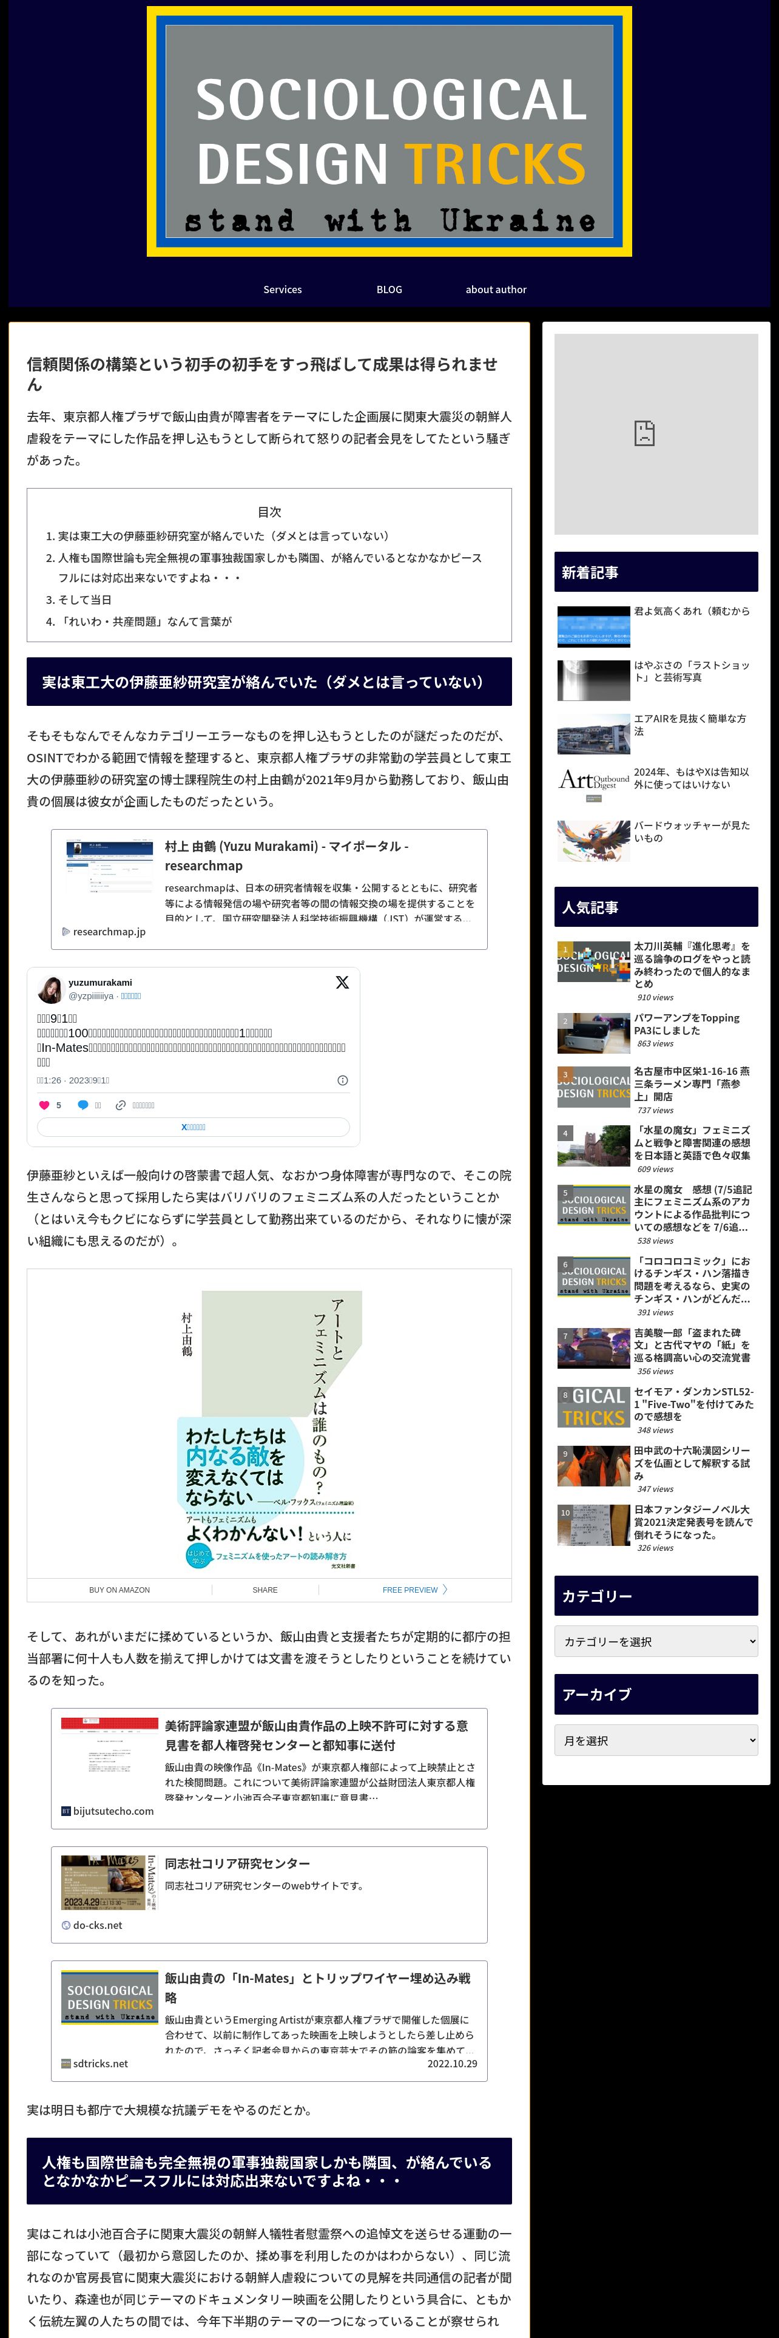Click thumbnail of バードウォッチャー bird illustration post
The height and width of the screenshot is (2338, 779).
593,841
